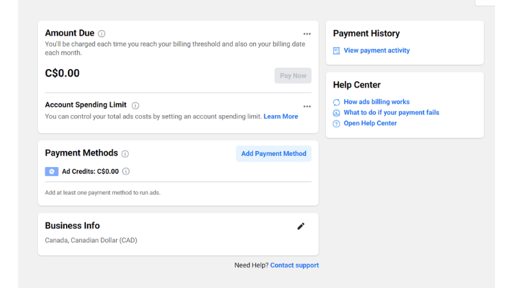Open the Learn More link
Image resolution: width=513 pixels, height=288 pixels.
[x=281, y=116]
